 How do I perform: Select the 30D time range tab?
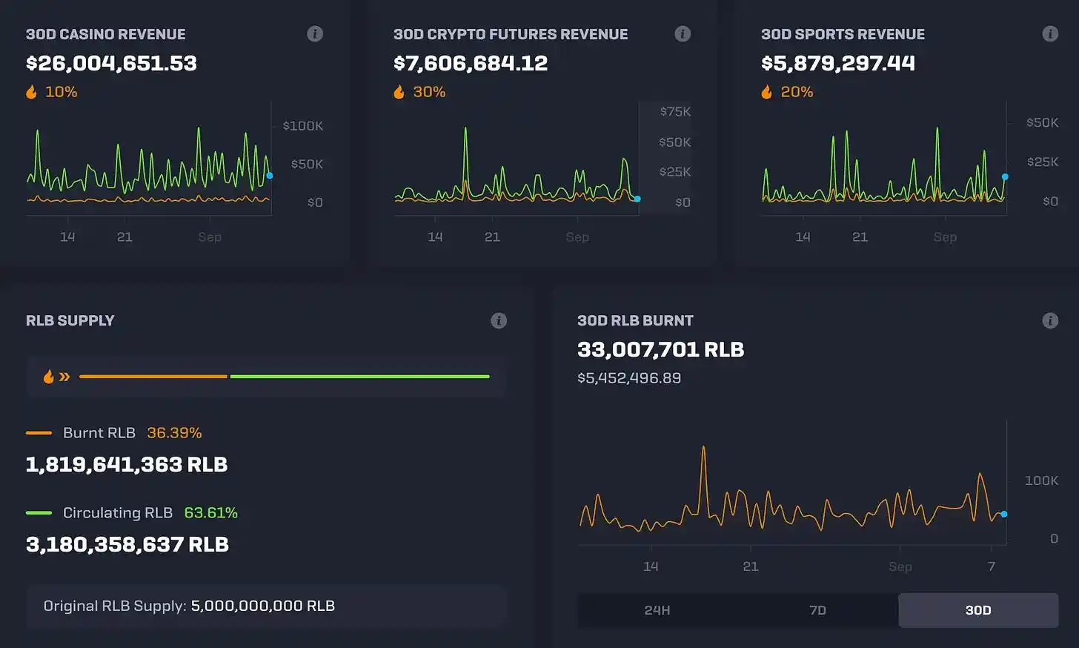[977, 610]
